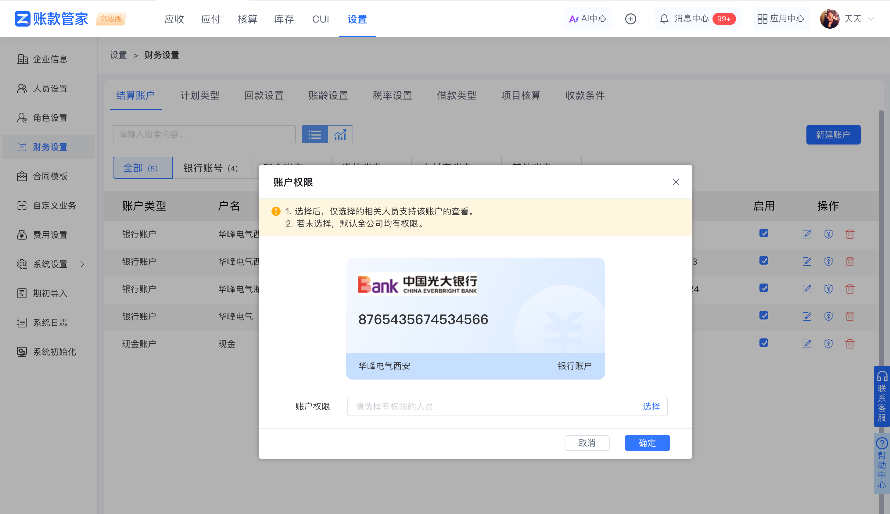Open the 库存 top menu item
Screen dimensions: 890x514
tap(284, 19)
